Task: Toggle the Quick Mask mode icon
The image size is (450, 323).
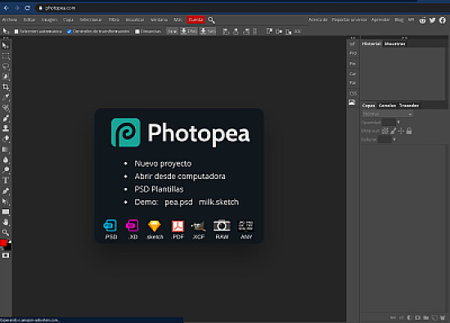Action: point(6,255)
